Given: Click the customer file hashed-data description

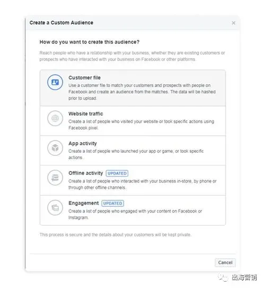Looking at the screenshot, I should [x=142, y=92].
